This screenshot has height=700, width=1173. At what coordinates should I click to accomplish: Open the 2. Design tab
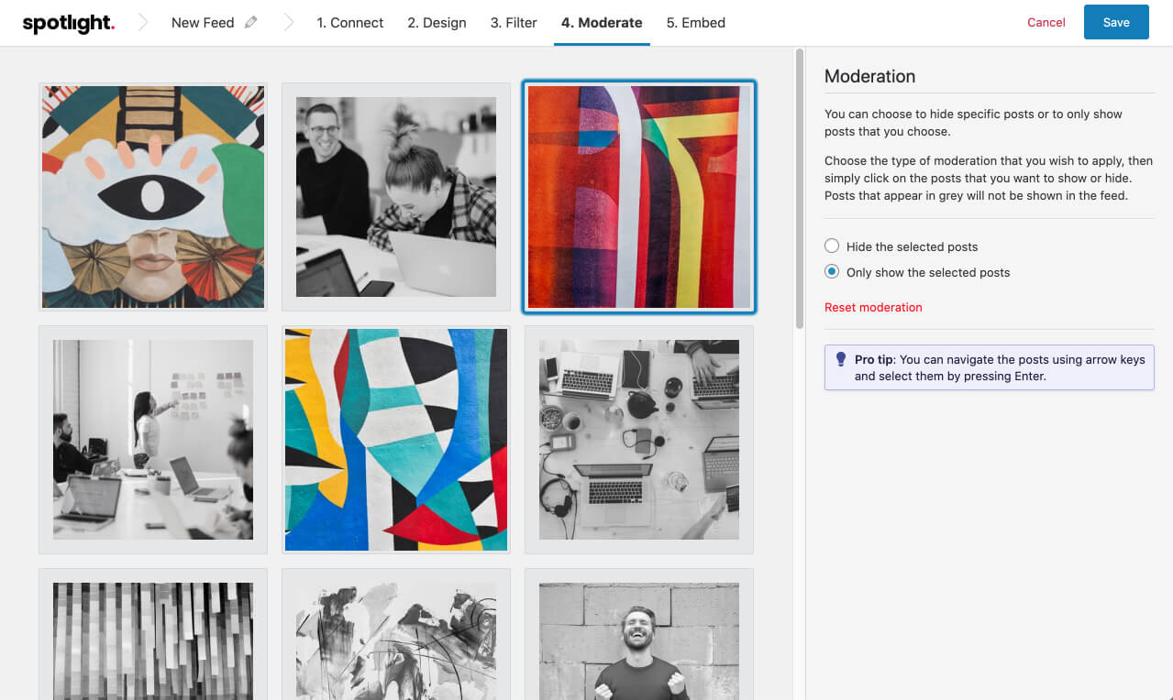point(437,23)
